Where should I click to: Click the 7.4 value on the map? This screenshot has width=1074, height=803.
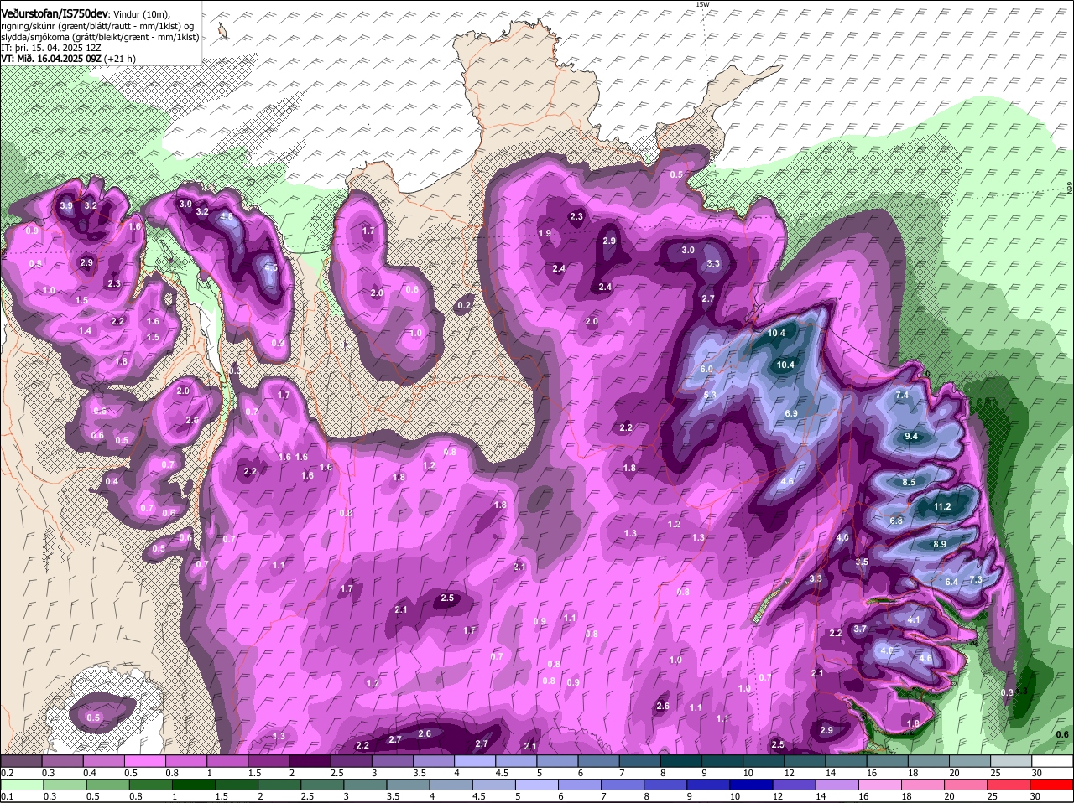(902, 395)
